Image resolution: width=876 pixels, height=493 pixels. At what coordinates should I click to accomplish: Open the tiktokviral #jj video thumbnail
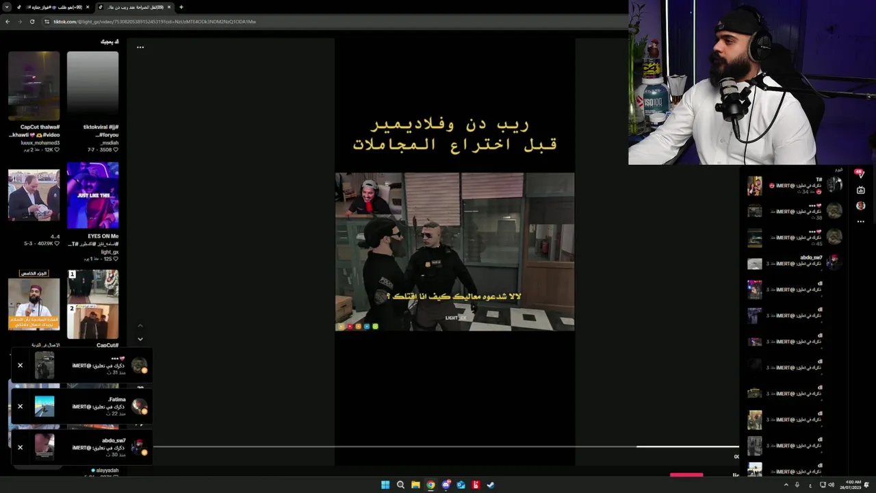tap(93, 86)
